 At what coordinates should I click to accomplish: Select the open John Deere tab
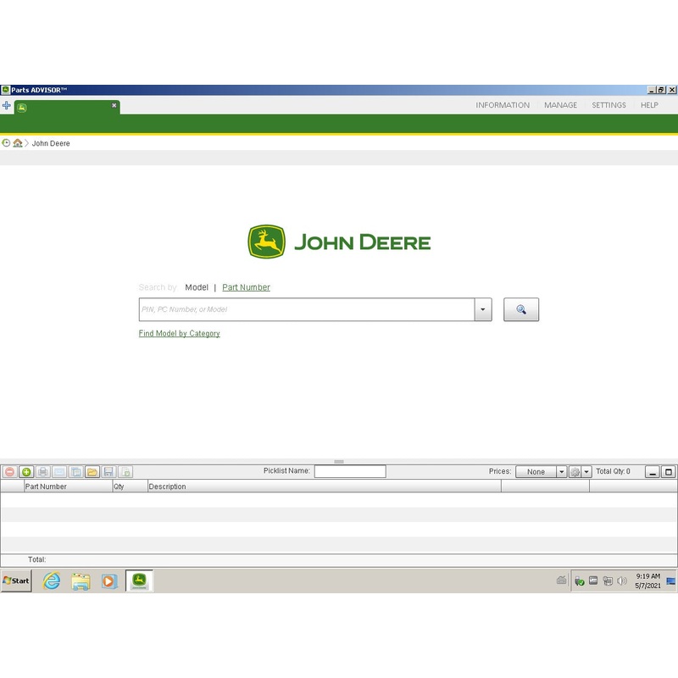(x=67, y=108)
